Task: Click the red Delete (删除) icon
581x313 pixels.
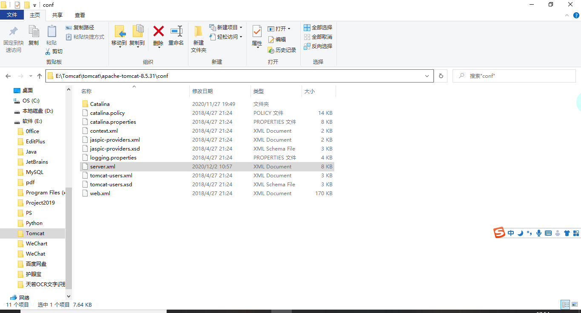Action: tap(159, 31)
